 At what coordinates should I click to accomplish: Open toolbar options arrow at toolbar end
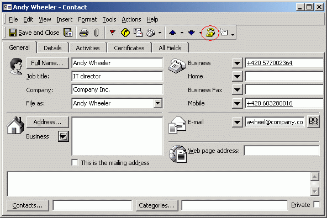click(x=233, y=35)
